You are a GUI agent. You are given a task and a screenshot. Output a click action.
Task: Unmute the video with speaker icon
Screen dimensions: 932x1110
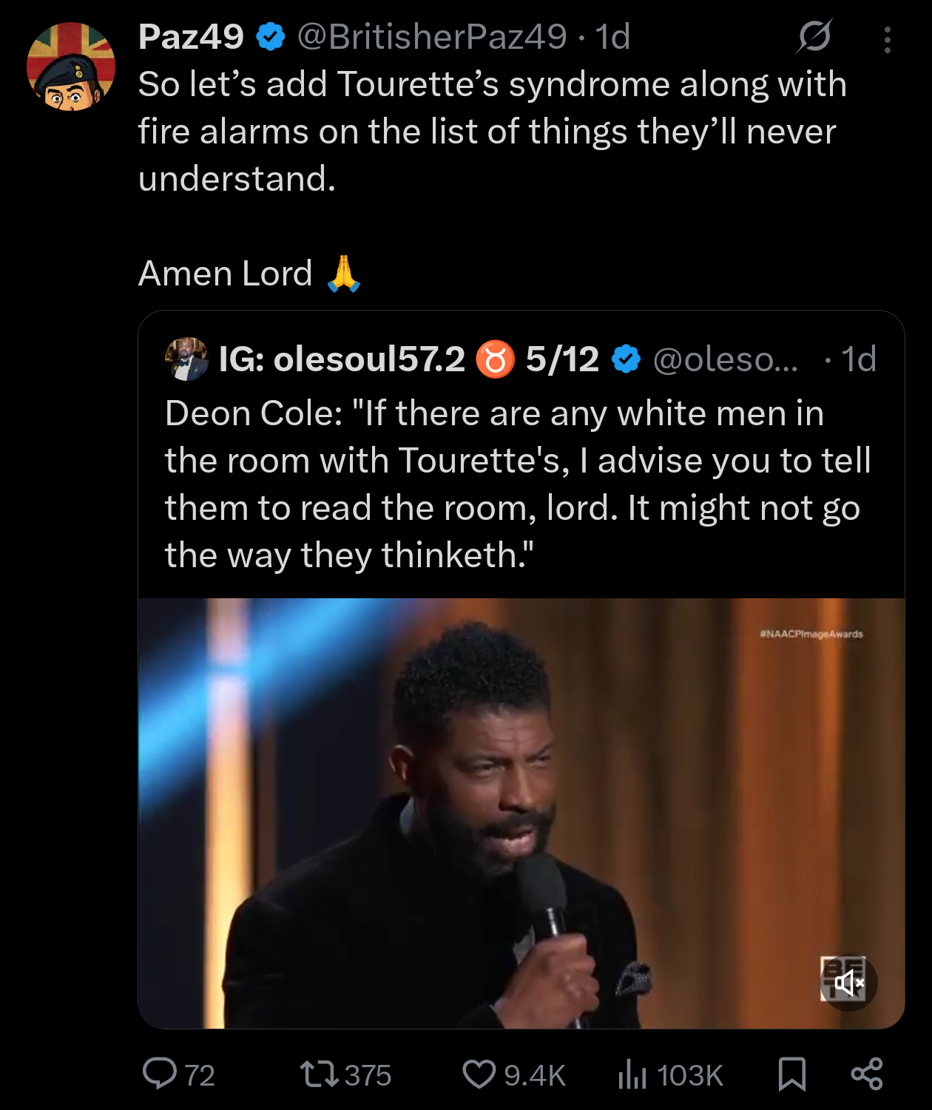coord(848,983)
